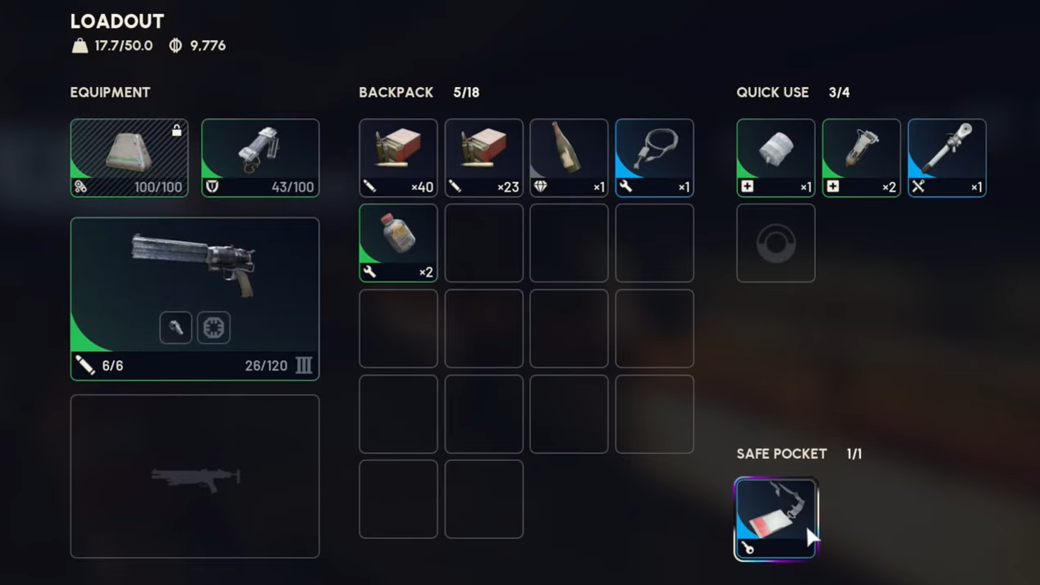Screen dimensions: 1040x585
Task: Select the bandage in quick use
Action: [776, 158]
